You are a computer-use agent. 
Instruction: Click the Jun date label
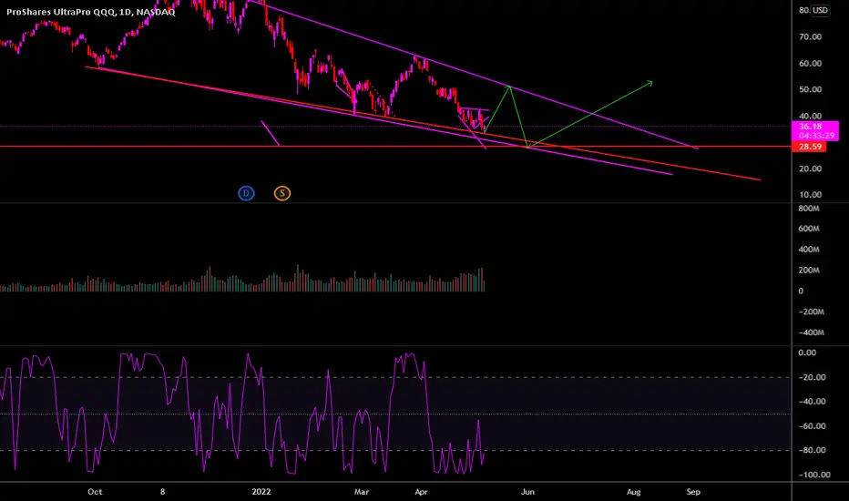527,492
